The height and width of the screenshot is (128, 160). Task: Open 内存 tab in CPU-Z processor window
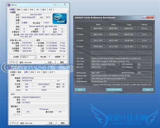[x=31, y=10]
